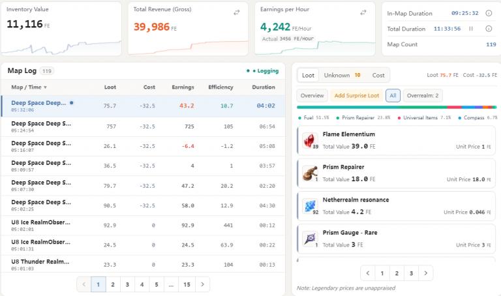
Task: Select the Overview filter
Action: [x=312, y=95]
